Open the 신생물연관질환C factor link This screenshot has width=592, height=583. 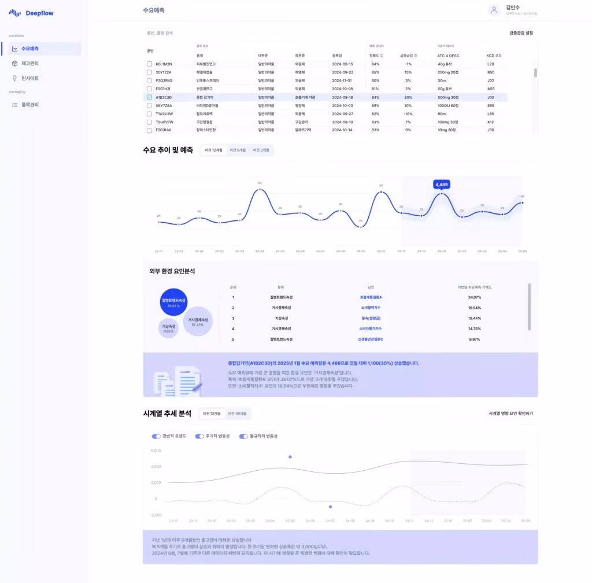[x=371, y=340]
